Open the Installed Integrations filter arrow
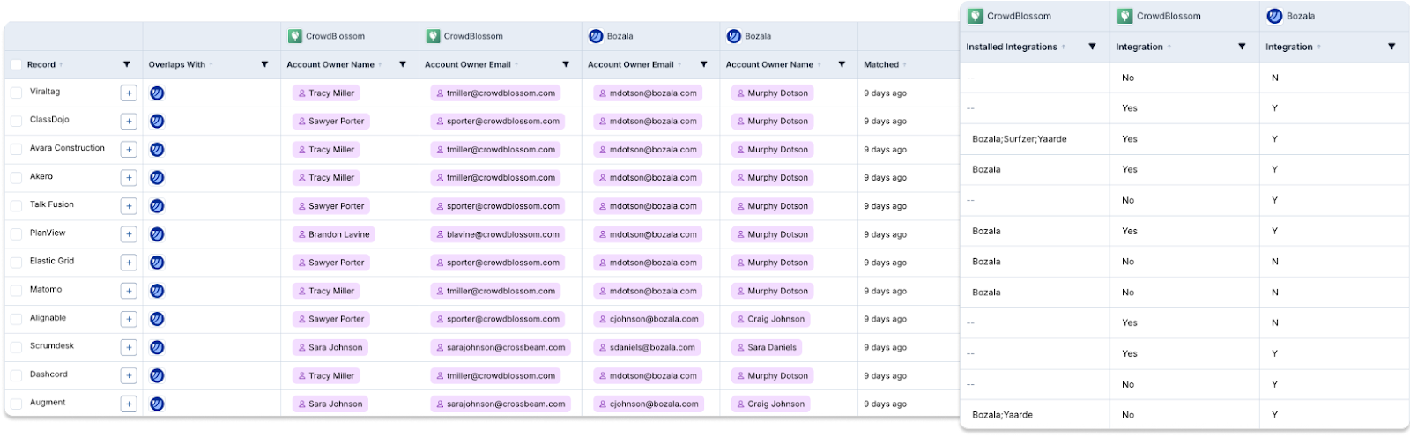Image resolution: width=1410 pixels, height=437 pixels. [1092, 47]
